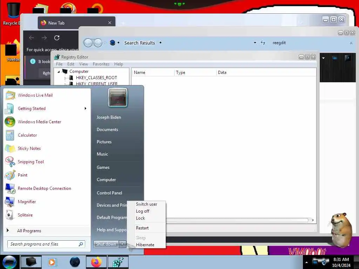The width and height of the screenshot is (359, 269).
Task: Reload page in Firefox window
Action: pos(57,38)
